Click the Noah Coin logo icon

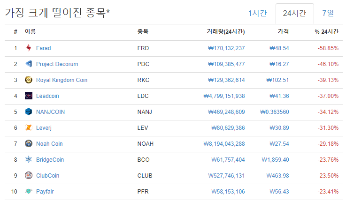point(29,143)
